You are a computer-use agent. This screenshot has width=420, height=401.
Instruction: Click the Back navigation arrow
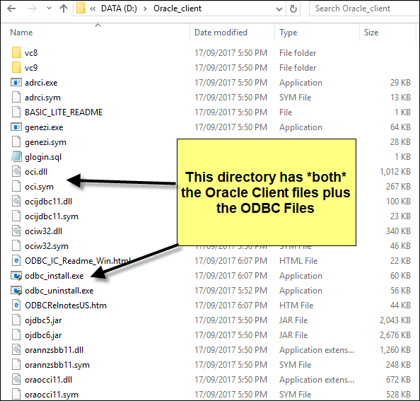click(x=11, y=8)
